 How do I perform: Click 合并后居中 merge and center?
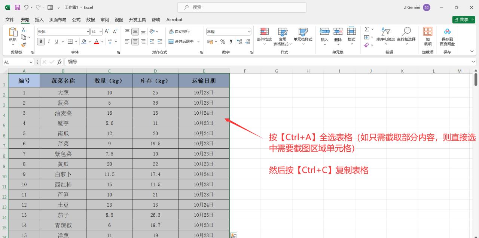click(181, 41)
